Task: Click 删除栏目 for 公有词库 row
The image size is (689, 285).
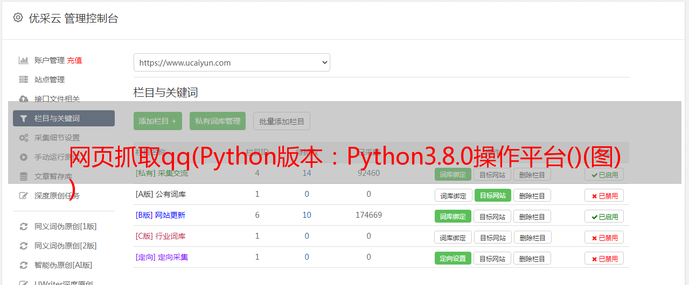Action: pyautogui.click(x=532, y=195)
